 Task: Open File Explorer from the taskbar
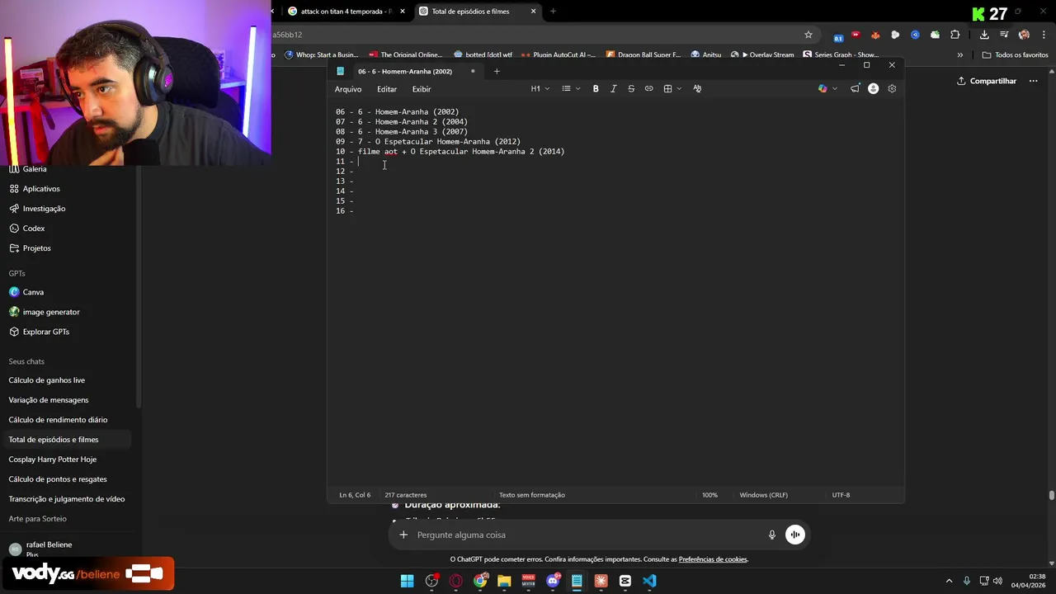point(504,581)
